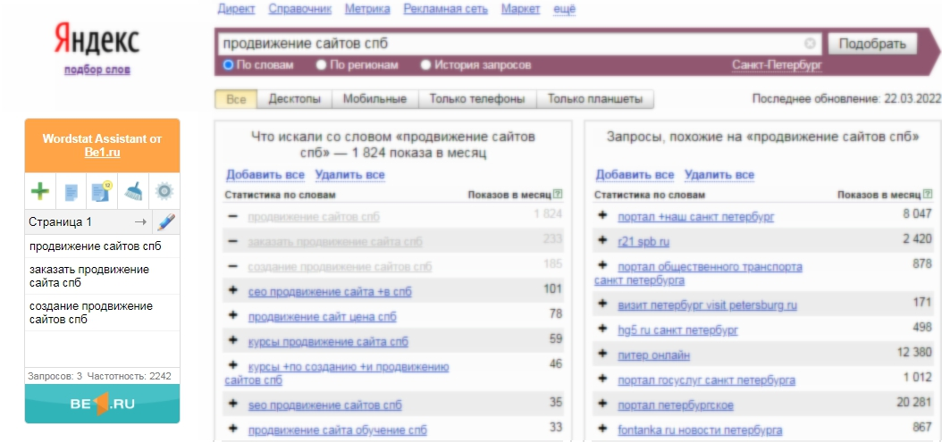Open the сео продвижение сайта +в спб query link
The image size is (942, 442).
[x=330, y=292]
